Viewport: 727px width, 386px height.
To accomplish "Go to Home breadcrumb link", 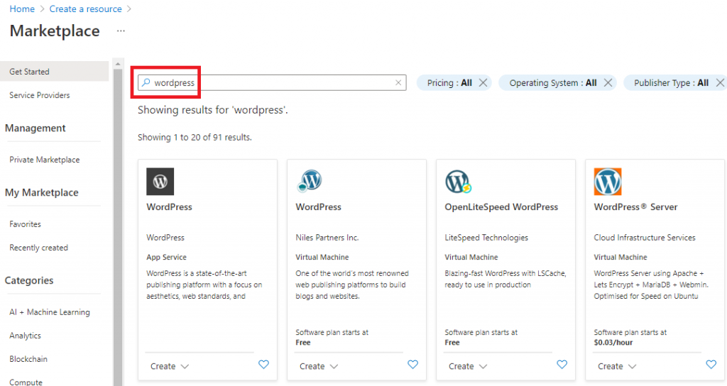I will 22,9.
